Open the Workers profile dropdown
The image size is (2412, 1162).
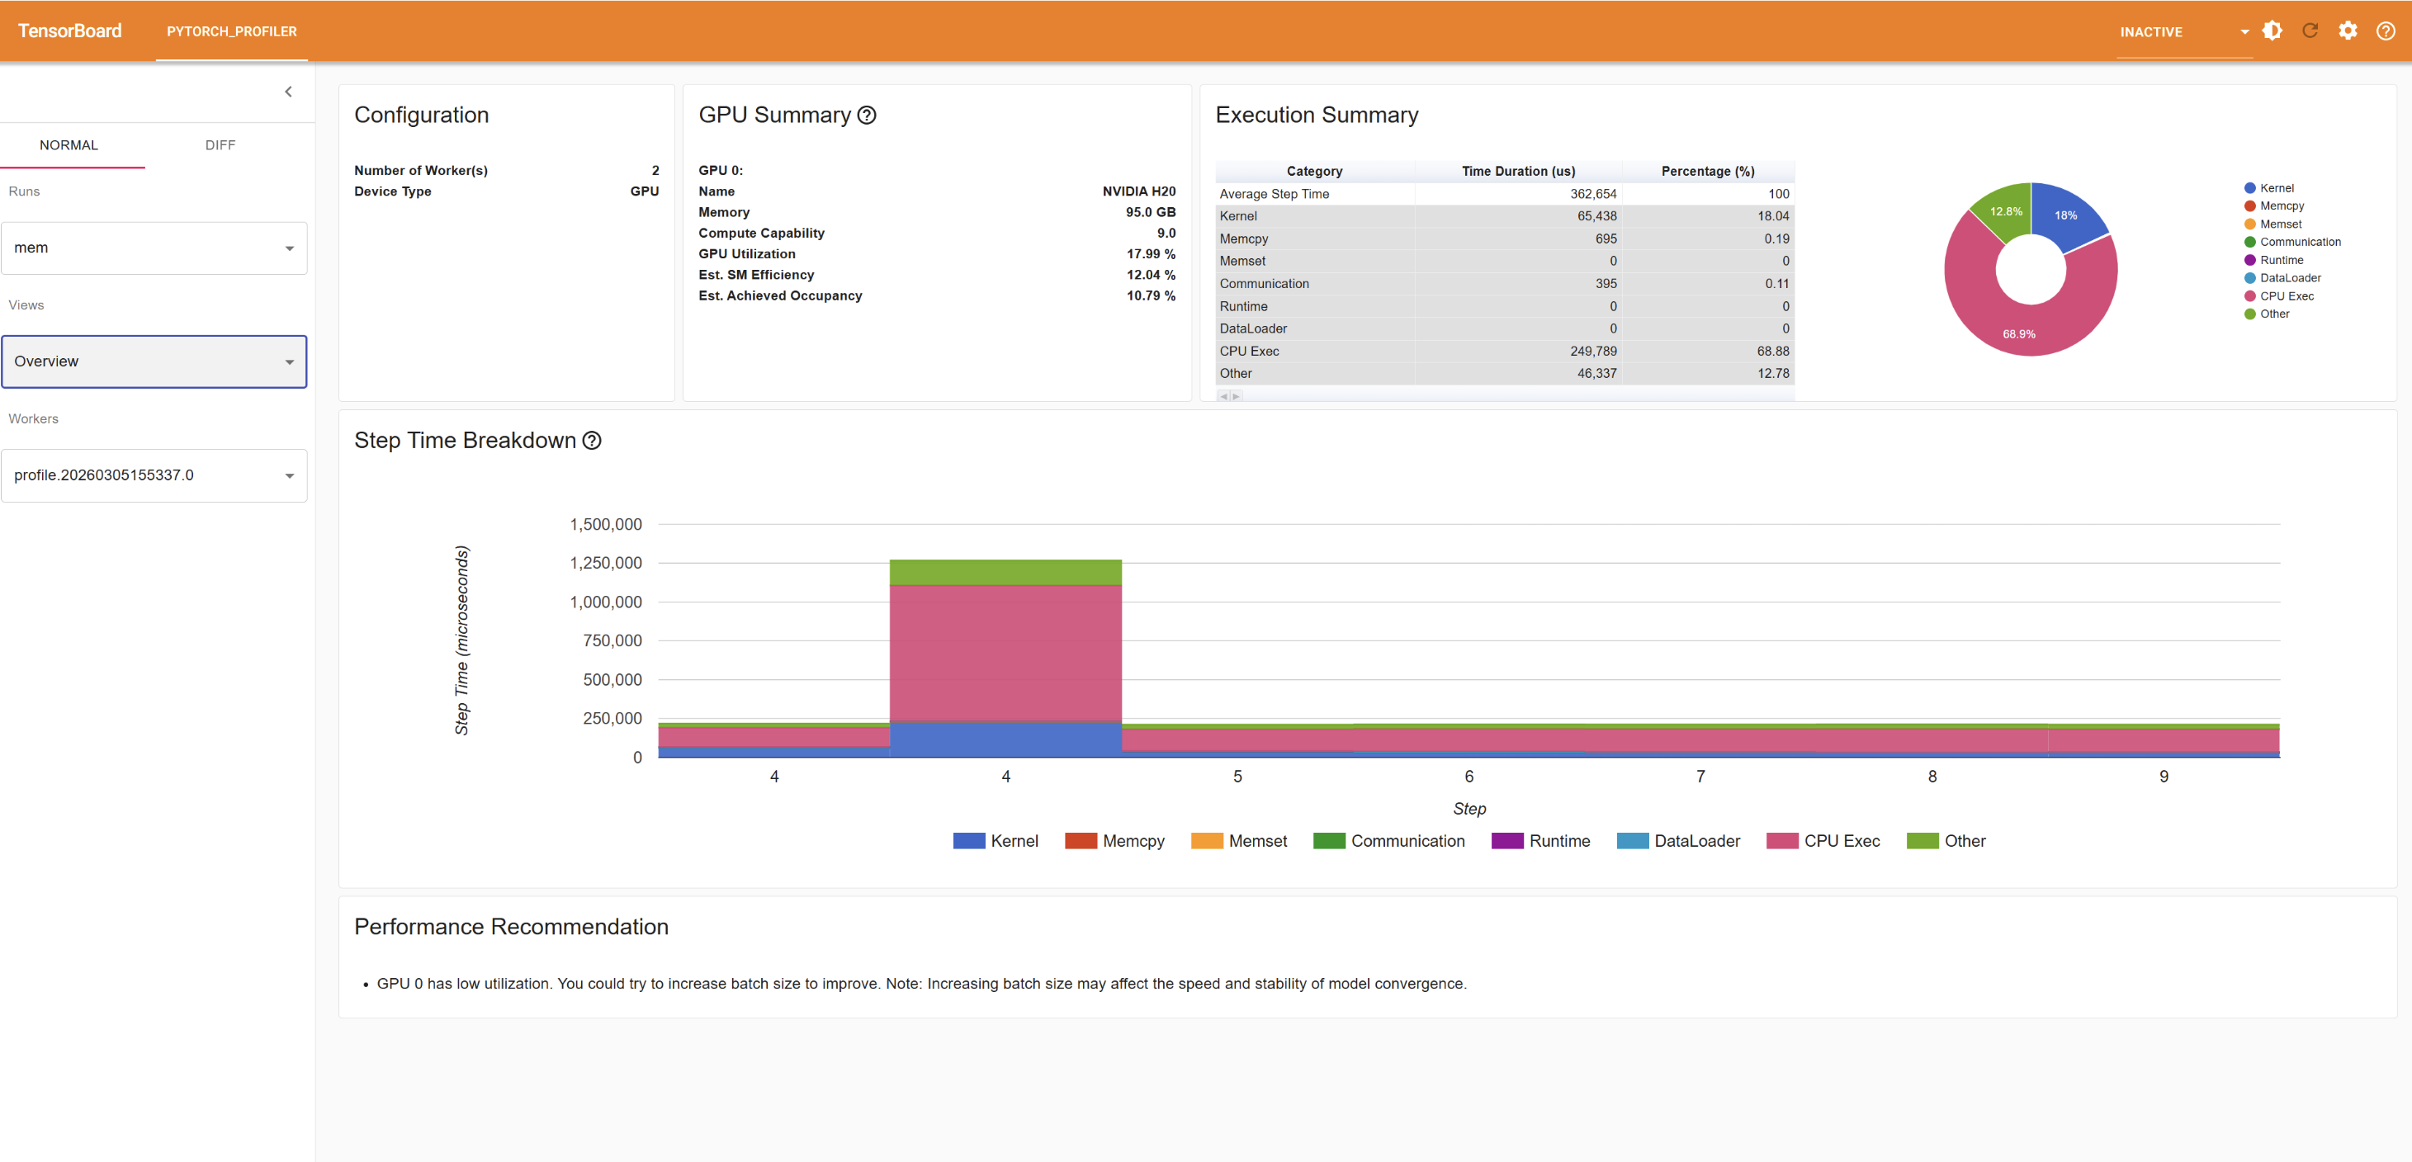point(154,475)
